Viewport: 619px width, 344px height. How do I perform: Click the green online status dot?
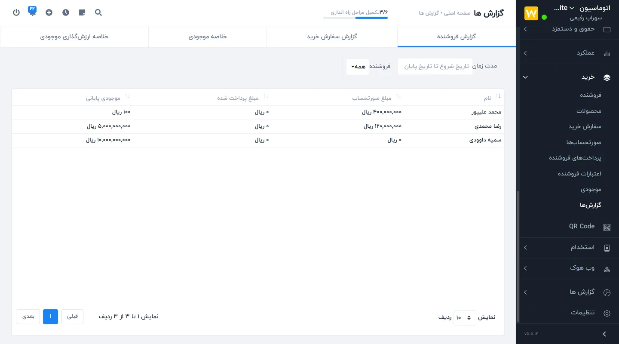pyautogui.click(x=544, y=17)
